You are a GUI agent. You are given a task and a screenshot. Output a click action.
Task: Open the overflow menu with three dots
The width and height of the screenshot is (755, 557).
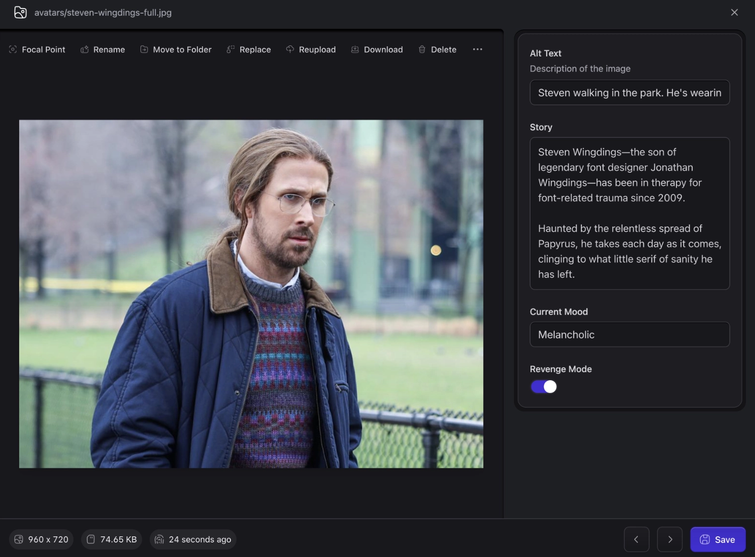click(x=477, y=49)
